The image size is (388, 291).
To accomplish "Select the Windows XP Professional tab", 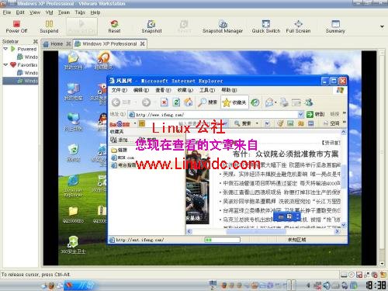I will point(109,44).
